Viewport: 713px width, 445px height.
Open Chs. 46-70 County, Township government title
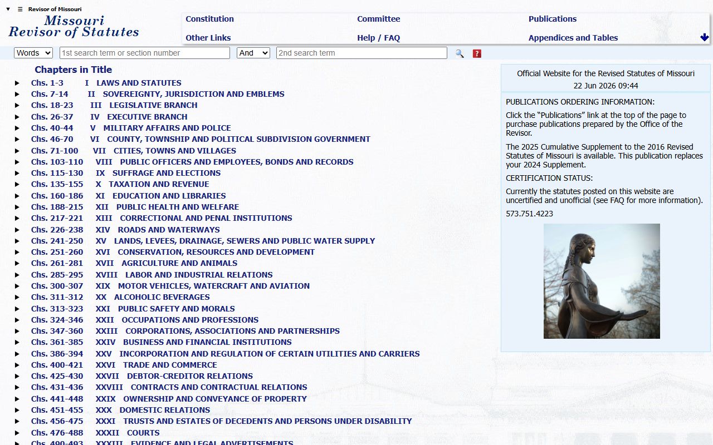click(201, 139)
